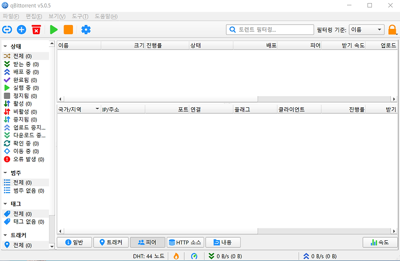This screenshot has height=261, width=400.
Task: Click the orange stop torrent icon
Action: click(68, 30)
